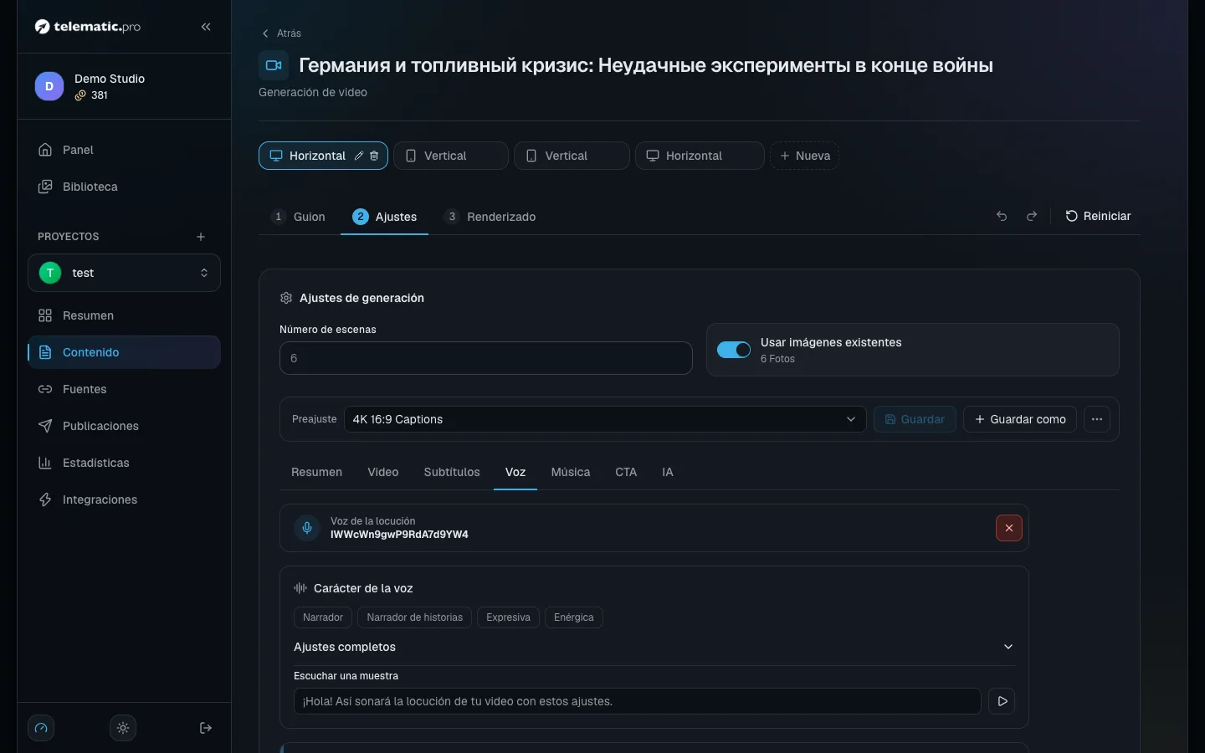Viewport: 1205px width, 753px height.
Task: Switch to the IA settings tab
Action: (x=668, y=472)
